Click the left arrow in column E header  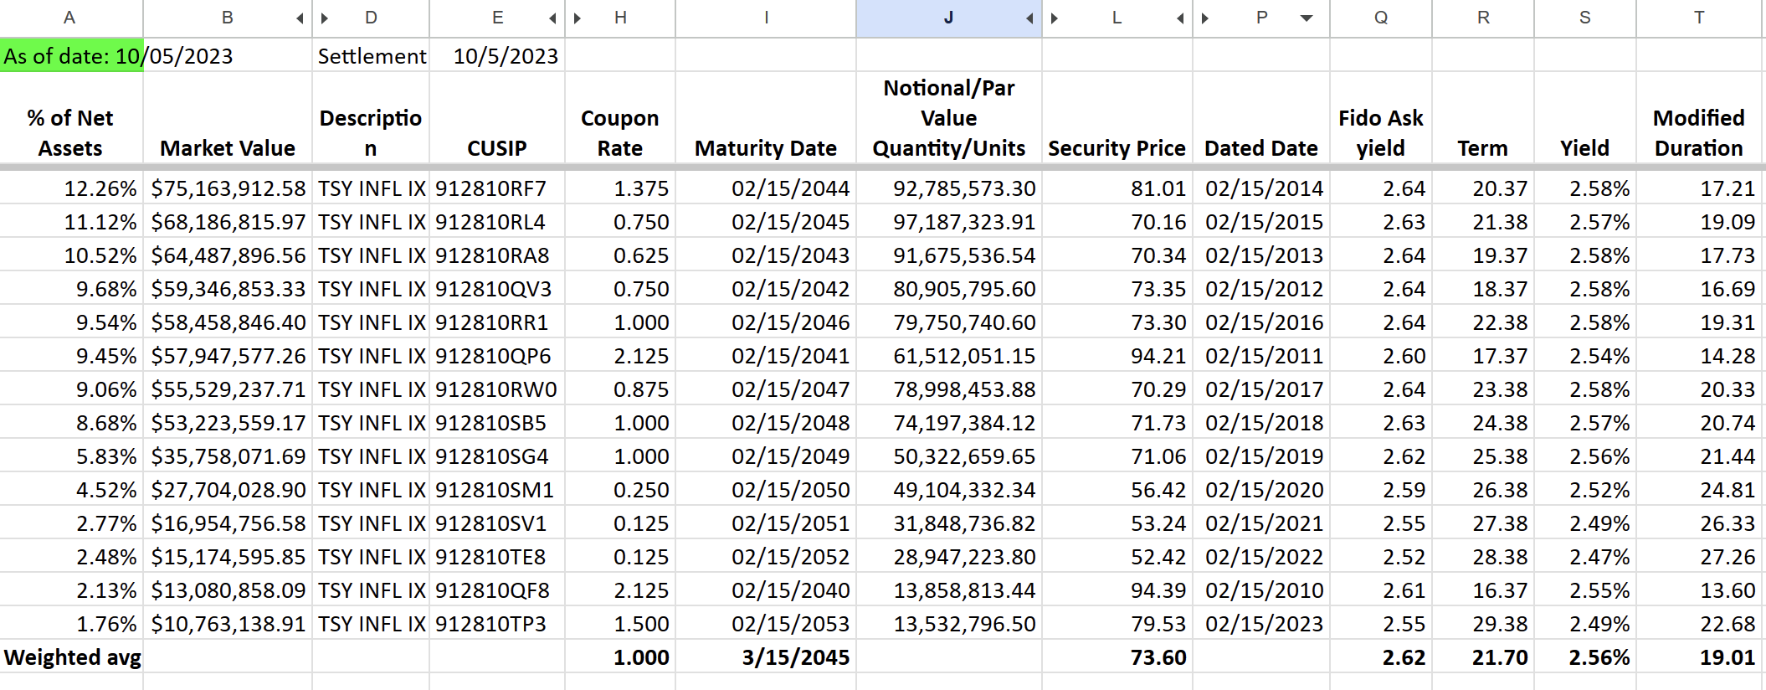coord(552,18)
